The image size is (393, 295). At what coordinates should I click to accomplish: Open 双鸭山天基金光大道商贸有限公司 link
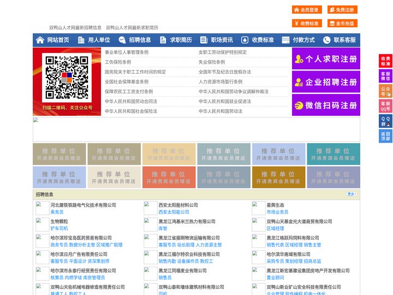click(x=299, y=221)
